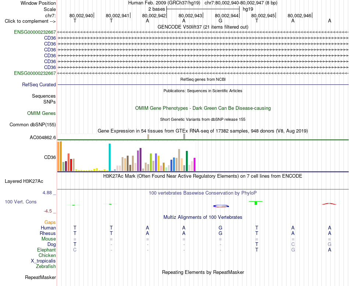Select the Rhesus alignment row label
This screenshot has width=349, height=286.
point(48,233)
